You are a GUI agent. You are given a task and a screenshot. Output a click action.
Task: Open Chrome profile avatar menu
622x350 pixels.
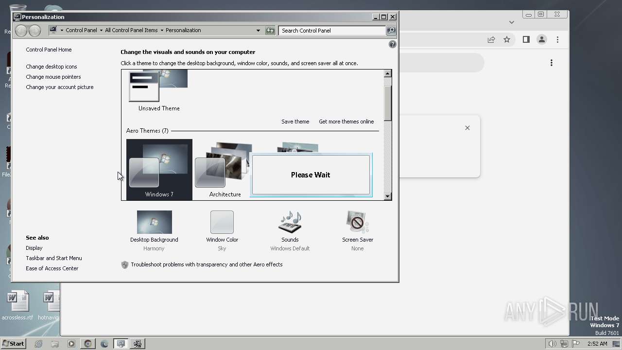[x=542, y=39]
